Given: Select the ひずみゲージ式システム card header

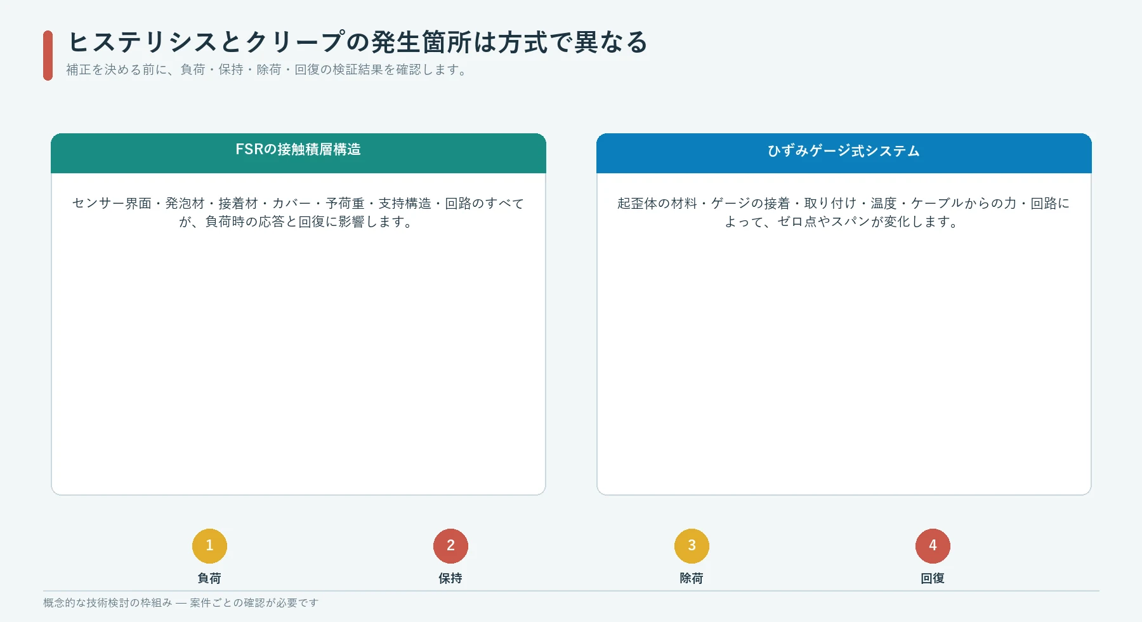Looking at the screenshot, I should pyautogui.click(x=844, y=153).
